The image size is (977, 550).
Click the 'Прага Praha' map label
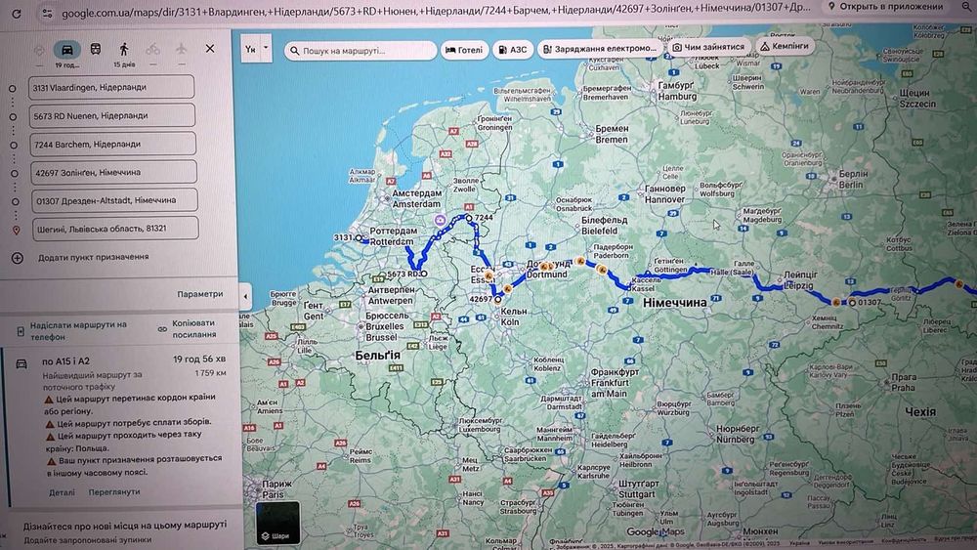(904, 382)
